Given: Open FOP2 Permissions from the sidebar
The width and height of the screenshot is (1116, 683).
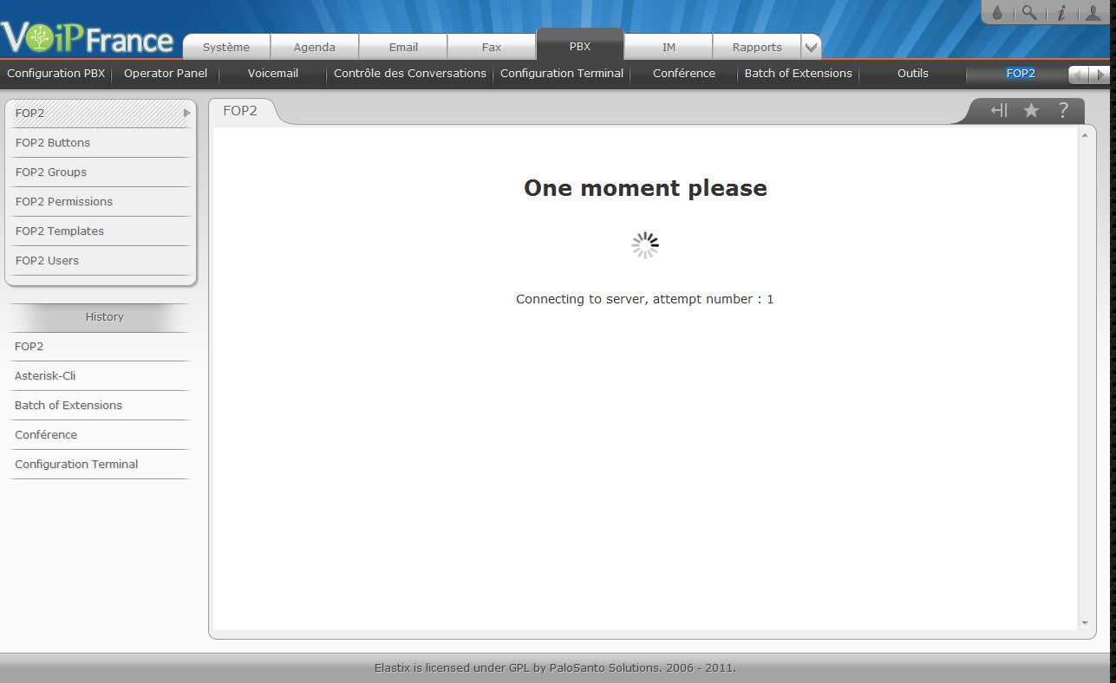Looking at the screenshot, I should click(x=64, y=202).
